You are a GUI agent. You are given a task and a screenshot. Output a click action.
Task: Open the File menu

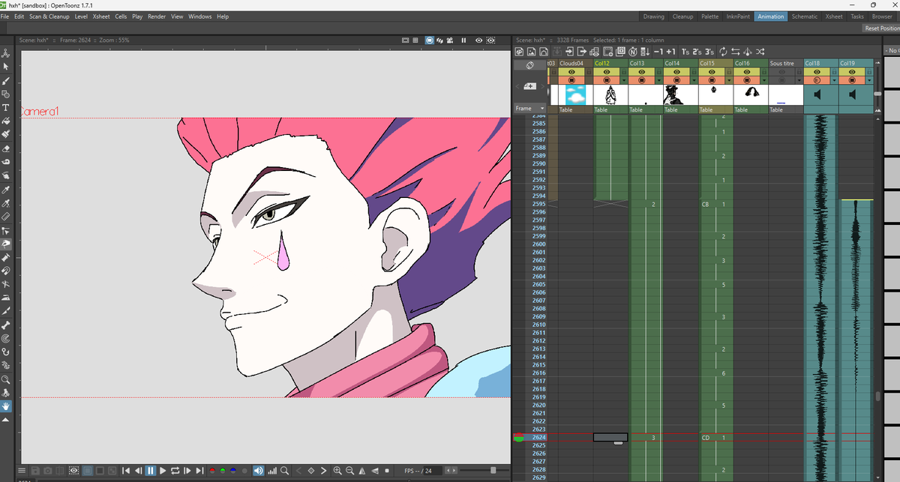point(5,16)
